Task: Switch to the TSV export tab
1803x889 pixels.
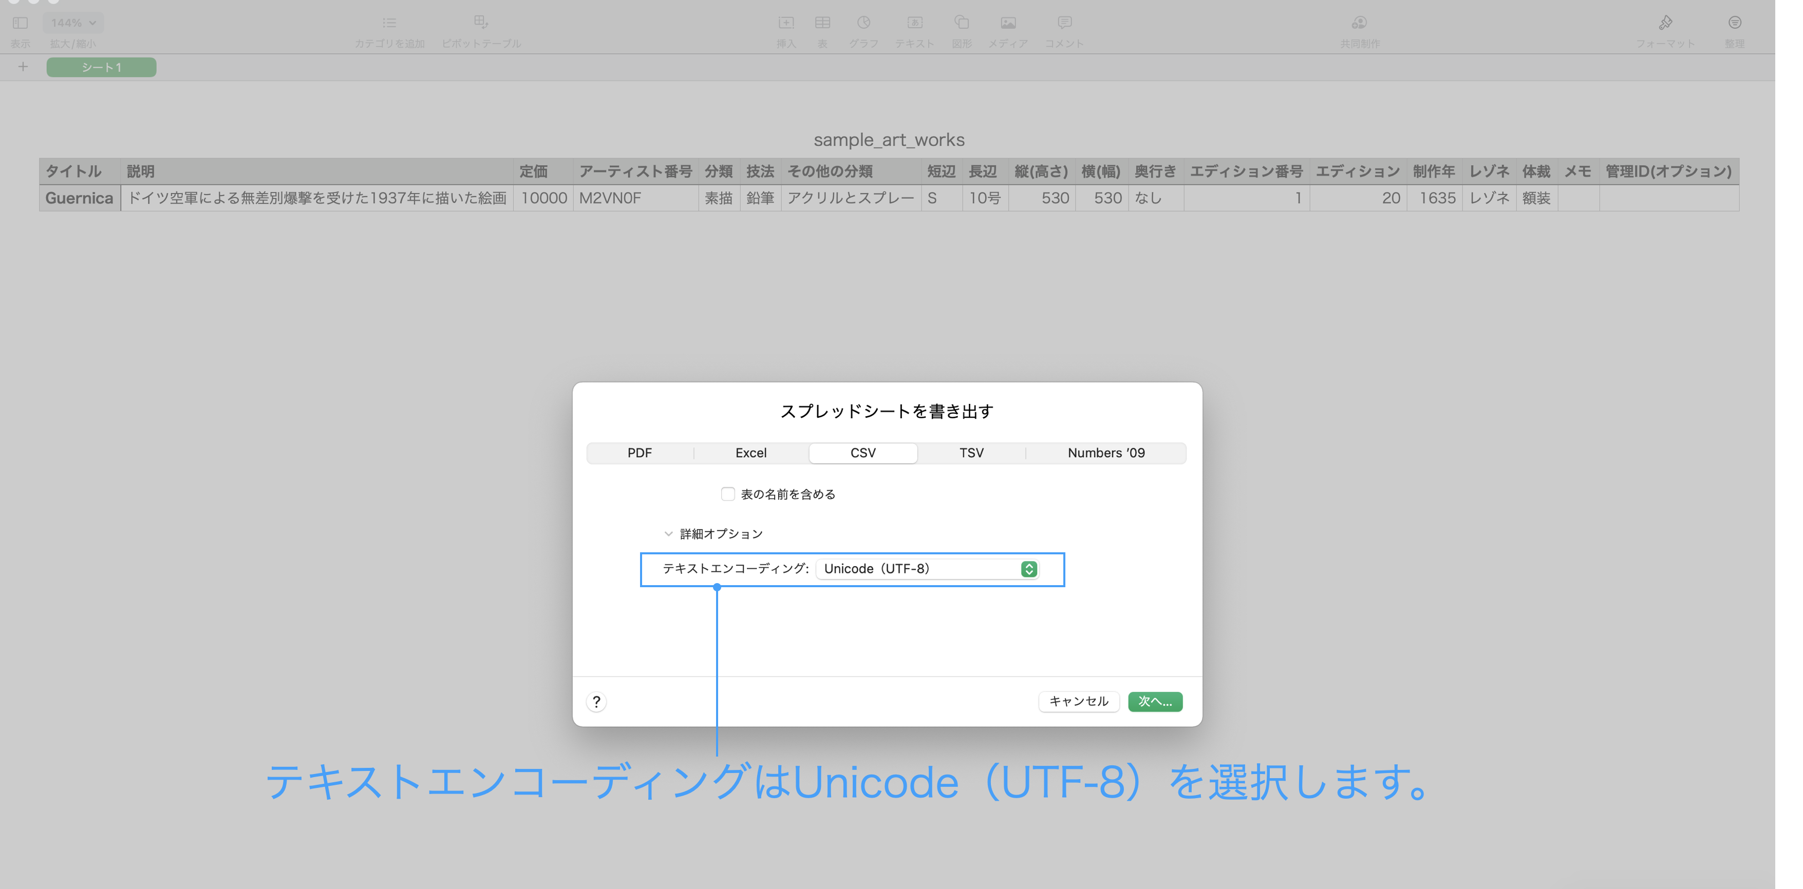Action: point(971,453)
